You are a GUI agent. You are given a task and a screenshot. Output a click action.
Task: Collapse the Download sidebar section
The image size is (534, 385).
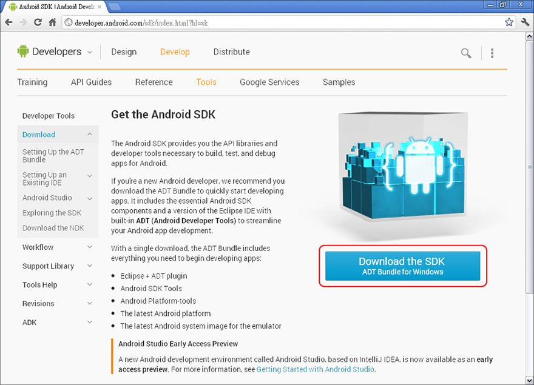point(90,135)
